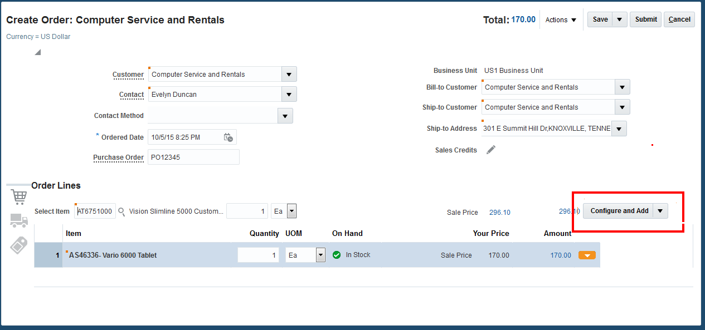
Task: Open the Ship-to Address dropdown
Action: click(619, 128)
